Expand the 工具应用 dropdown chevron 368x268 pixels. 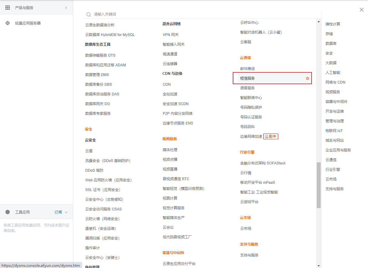[66, 212]
